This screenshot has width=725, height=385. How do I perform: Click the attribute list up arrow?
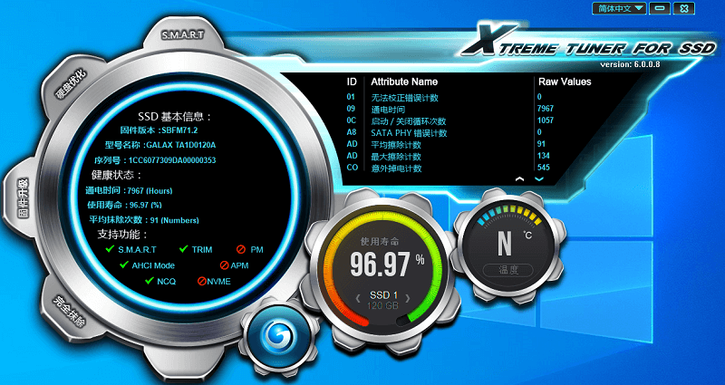tap(519, 178)
